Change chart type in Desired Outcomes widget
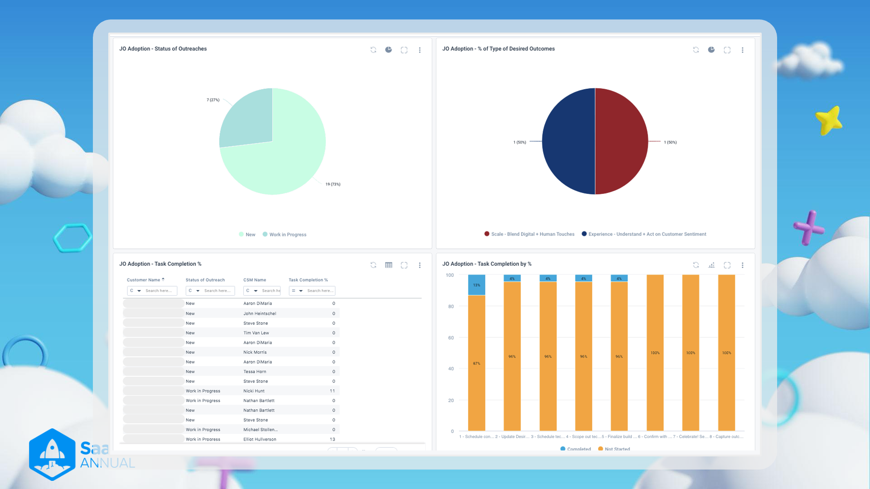870x489 pixels. pyautogui.click(x=711, y=50)
